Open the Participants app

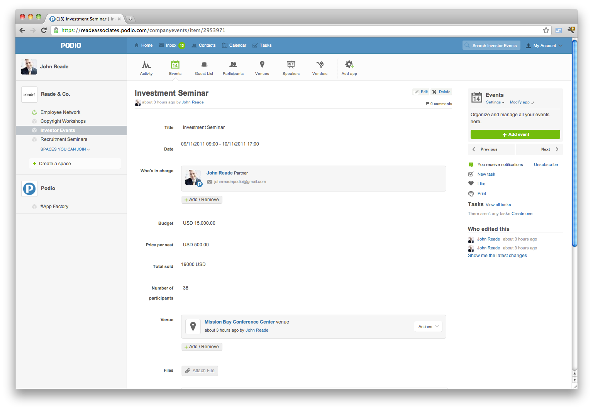point(233,65)
